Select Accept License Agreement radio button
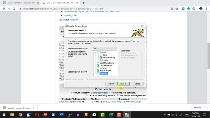Screen dimensions: 210x118 (87, 95)
